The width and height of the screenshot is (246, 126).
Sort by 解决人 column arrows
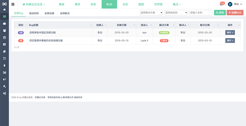pyautogui.click(x=189, y=25)
